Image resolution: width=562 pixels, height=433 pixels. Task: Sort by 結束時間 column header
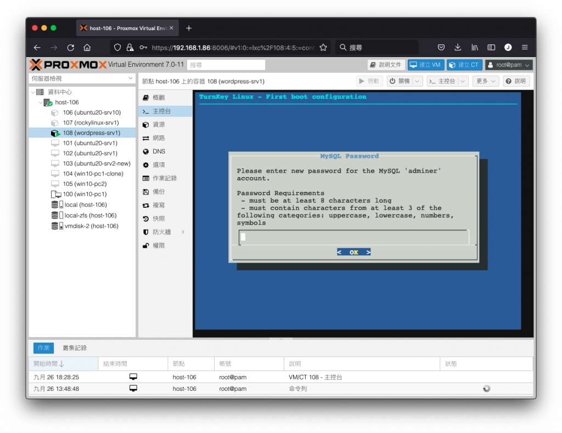pos(133,363)
